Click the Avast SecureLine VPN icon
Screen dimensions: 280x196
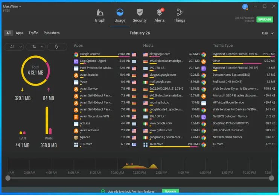76,117
